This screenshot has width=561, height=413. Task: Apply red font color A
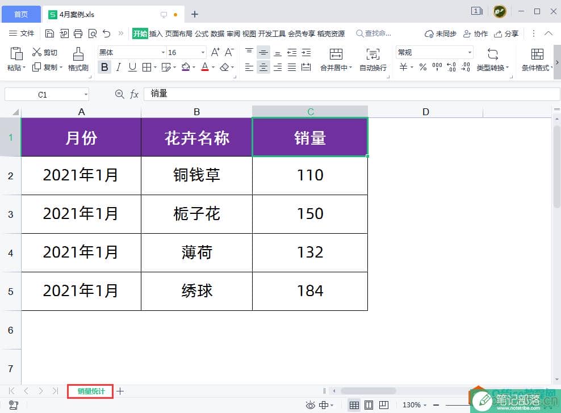205,67
